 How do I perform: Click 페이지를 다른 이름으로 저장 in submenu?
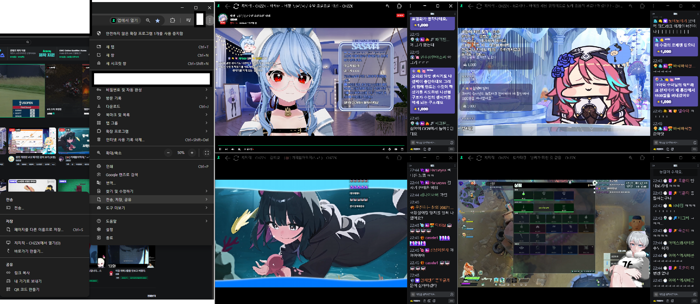pyautogui.click(x=45, y=230)
